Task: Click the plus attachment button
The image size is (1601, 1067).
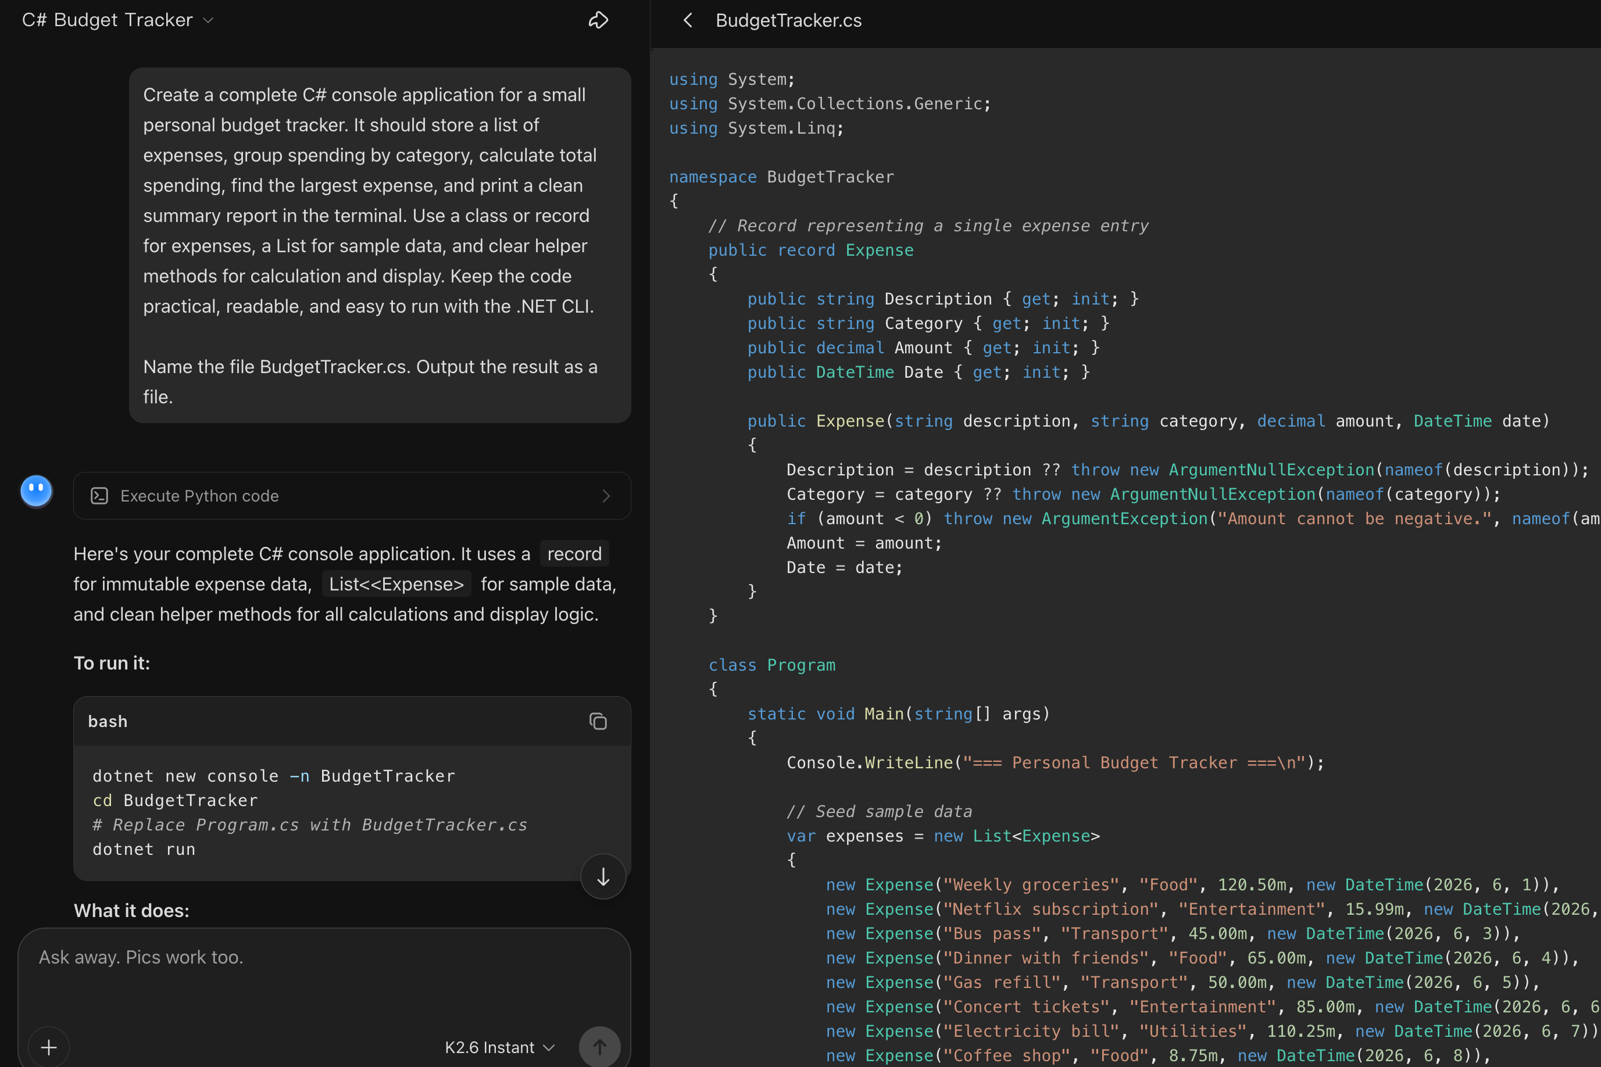Action: click(49, 1047)
